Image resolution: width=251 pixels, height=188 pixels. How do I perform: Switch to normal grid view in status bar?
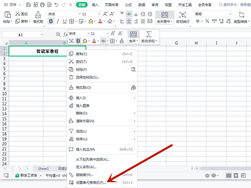(228, 175)
